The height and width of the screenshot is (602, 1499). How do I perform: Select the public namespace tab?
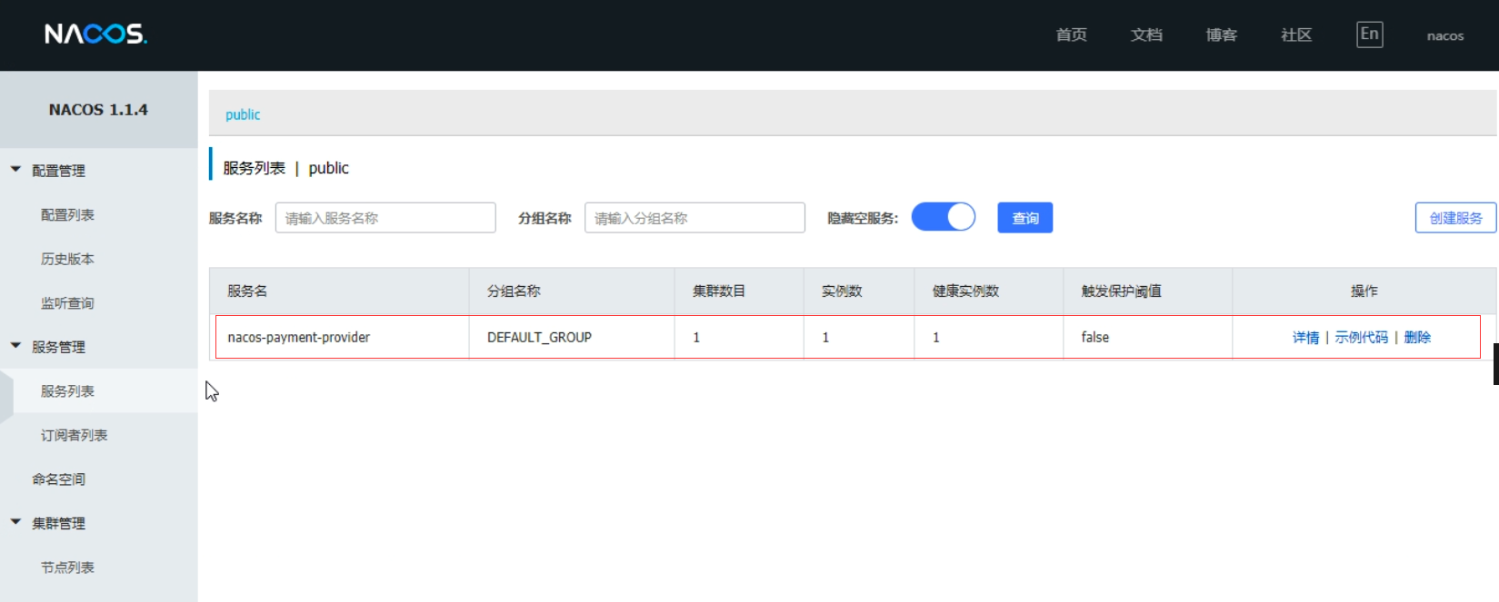[243, 114]
